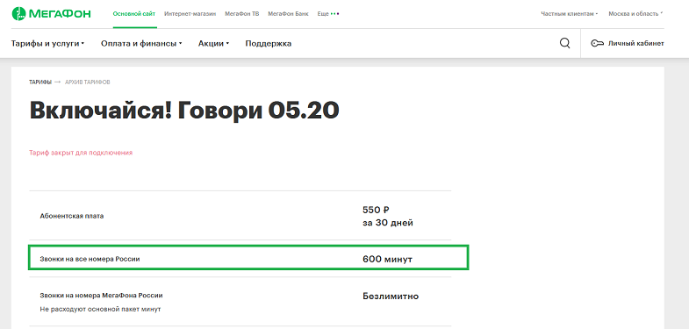Expand the Частным клиентам dropdown
The height and width of the screenshot is (329, 689).
(570, 14)
